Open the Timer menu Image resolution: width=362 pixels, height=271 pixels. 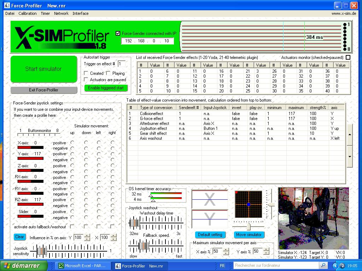pyautogui.click(x=45, y=13)
